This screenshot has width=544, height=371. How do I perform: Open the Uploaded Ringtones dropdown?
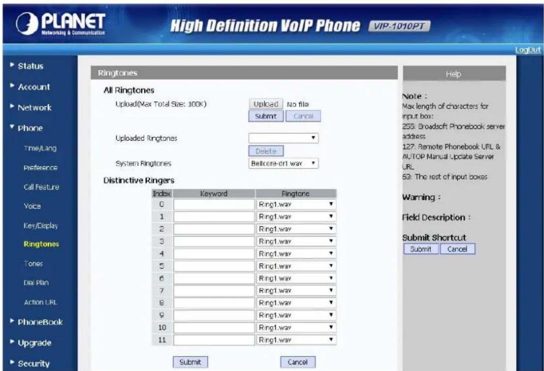coord(283,138)
